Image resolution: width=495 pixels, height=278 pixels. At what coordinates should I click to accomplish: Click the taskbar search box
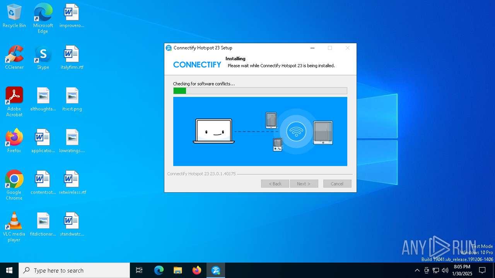[74, 270]
